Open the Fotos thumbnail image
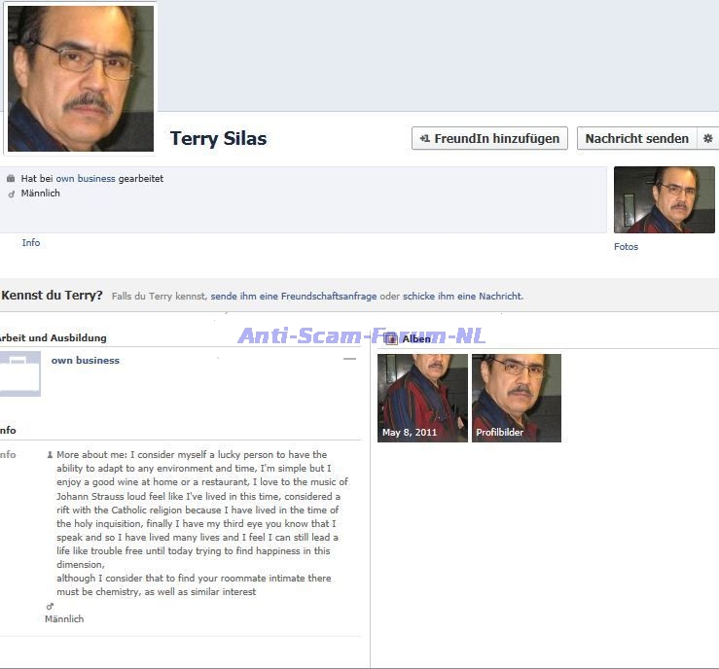 [664, 200]
